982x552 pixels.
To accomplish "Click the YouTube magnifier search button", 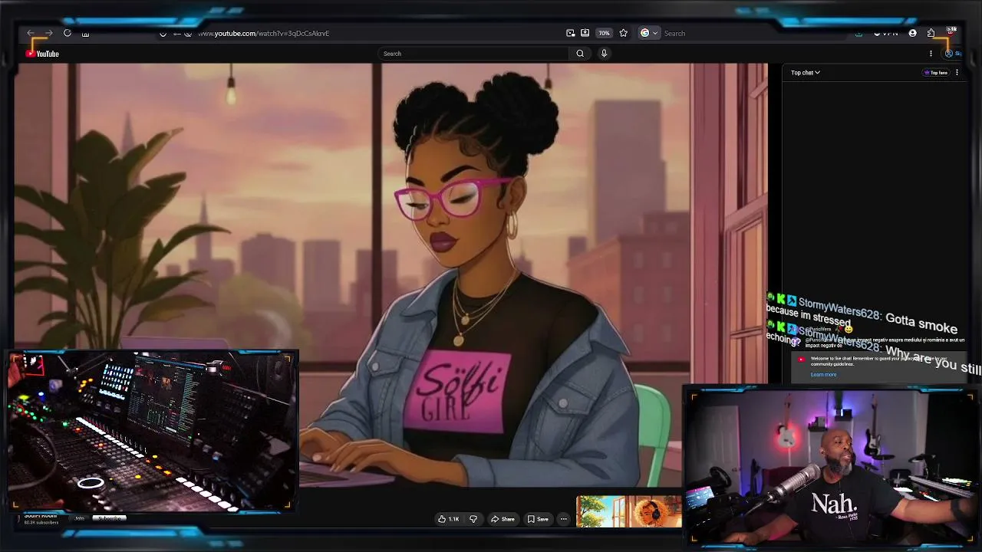I will click(x=580, y=54).
